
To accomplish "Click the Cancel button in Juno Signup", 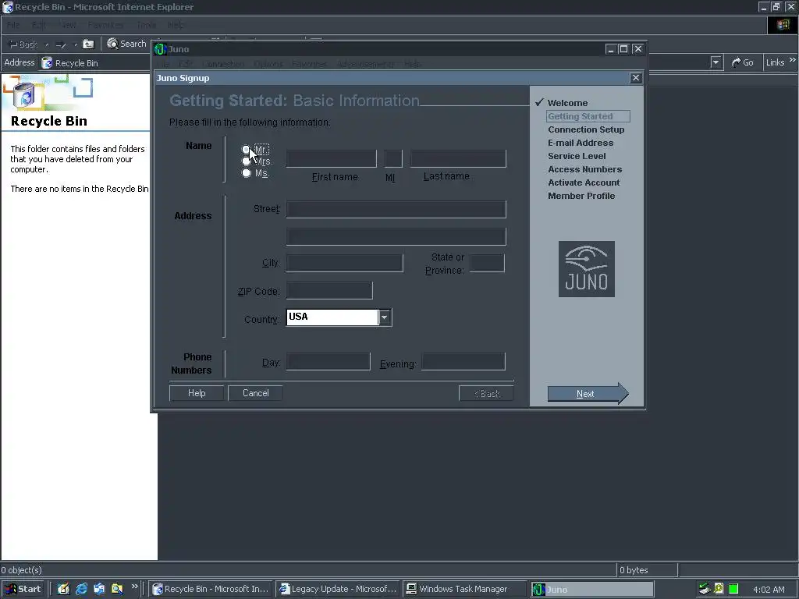I will pos(255,393).
